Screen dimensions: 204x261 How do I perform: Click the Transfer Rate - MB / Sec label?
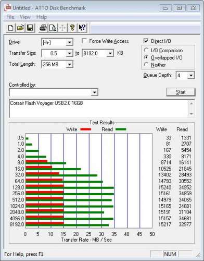click(x=86, y=240)
